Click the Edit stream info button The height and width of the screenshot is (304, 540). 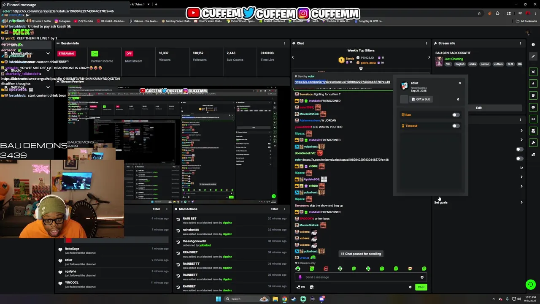coord(479,108)
